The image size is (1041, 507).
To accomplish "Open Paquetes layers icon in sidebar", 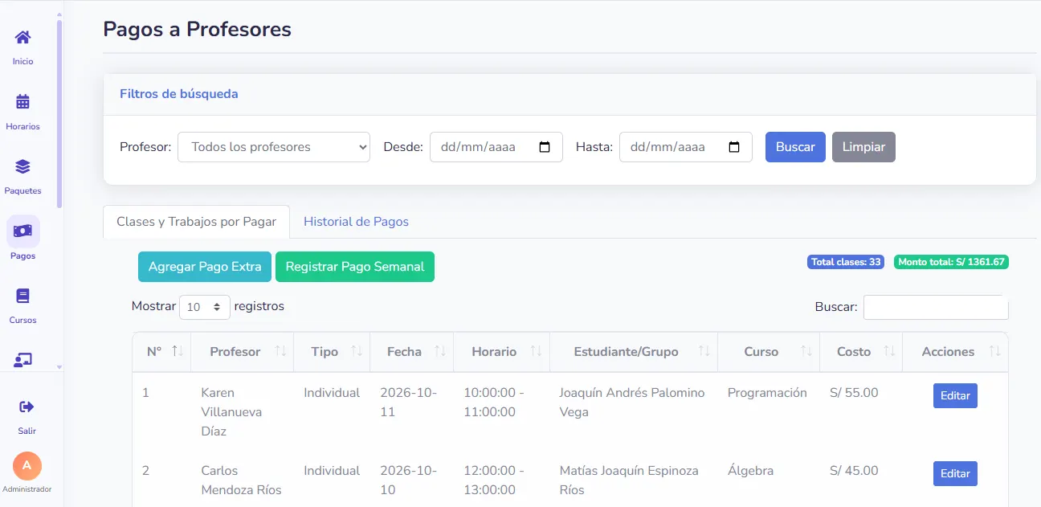I will click(x=22, y=166).
